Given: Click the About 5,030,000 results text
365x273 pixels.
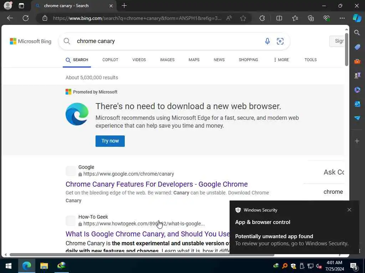Looking at the screenshot, I should tap(92, 77).
